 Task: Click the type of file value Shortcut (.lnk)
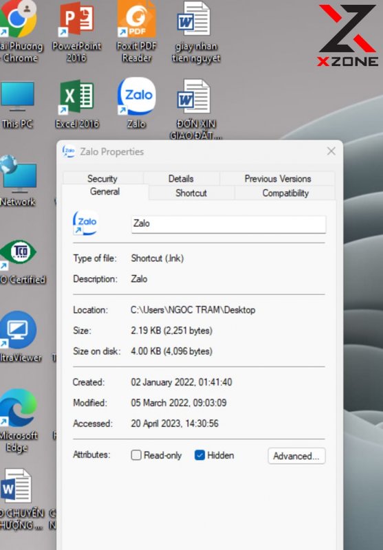click(x=157, y=258)
